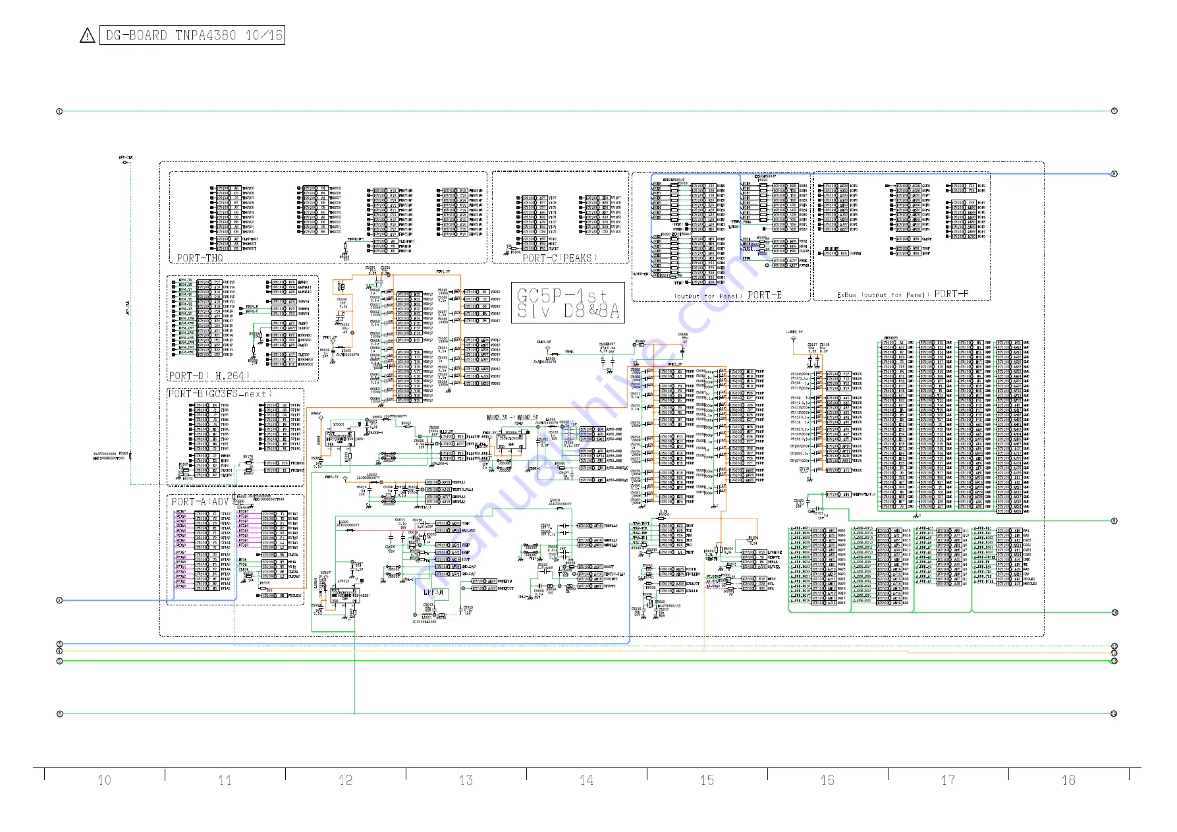This screenshot has width=1177, height=832.
Task: Click grid column number 15
Action: tap(707, 781)
